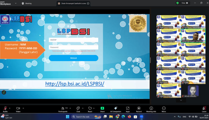Show hidden system tray icons
209x120 pixels.
tap(175, 117)
